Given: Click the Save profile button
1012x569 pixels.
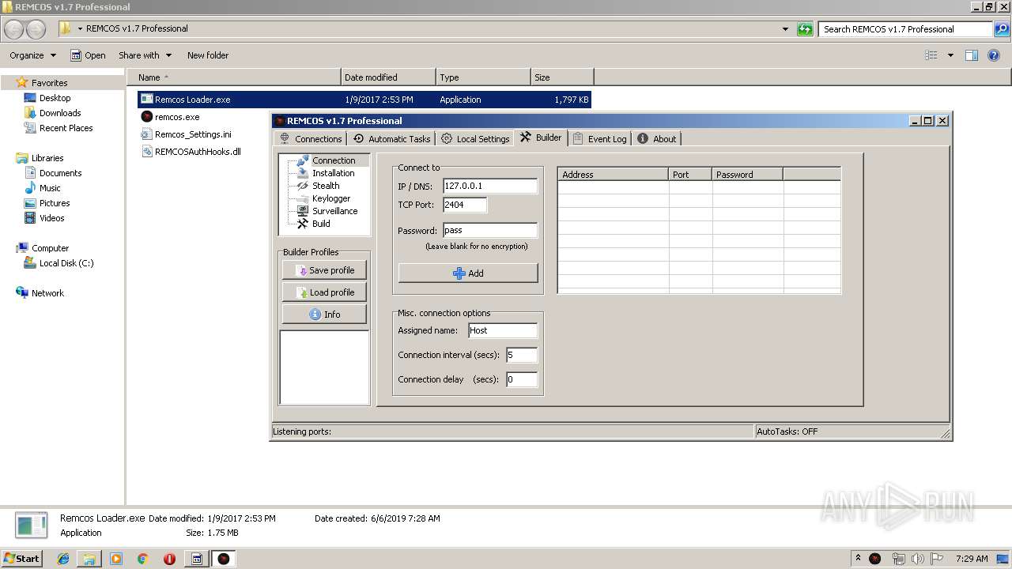Looking at the screenshot, I should tap(324, 270).
